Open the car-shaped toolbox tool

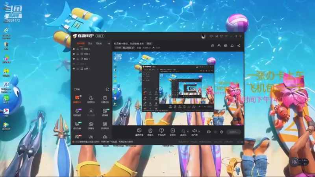[x=105, y=137]
